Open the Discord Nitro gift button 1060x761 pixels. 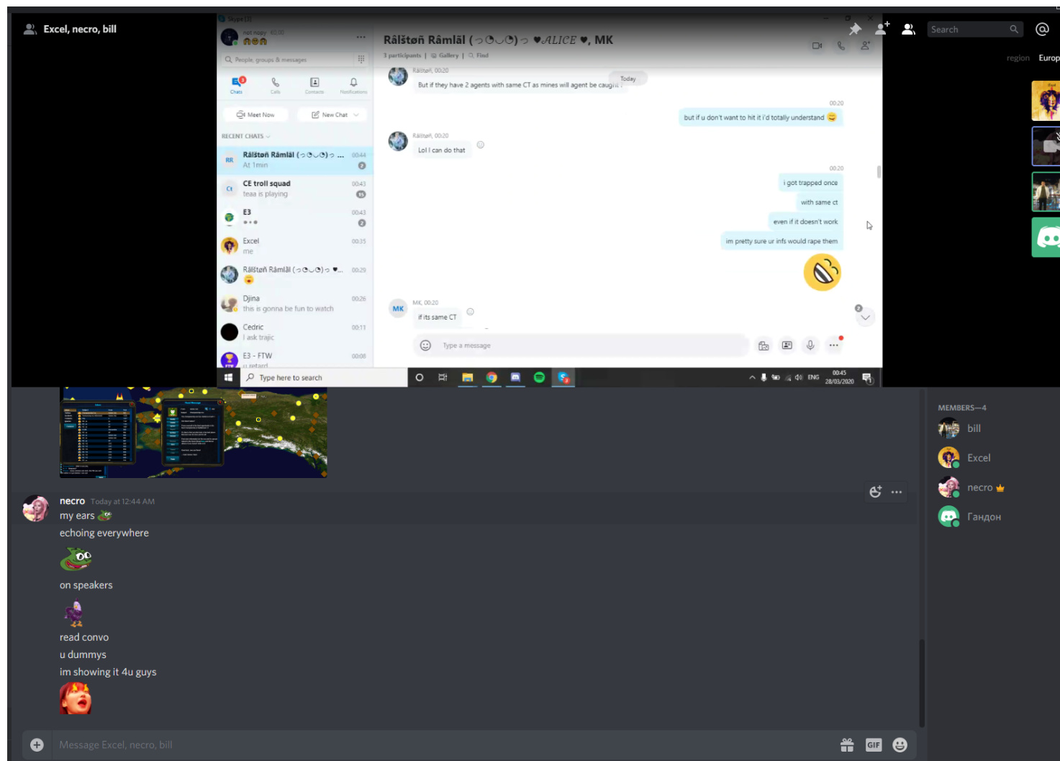coord(847,745)
